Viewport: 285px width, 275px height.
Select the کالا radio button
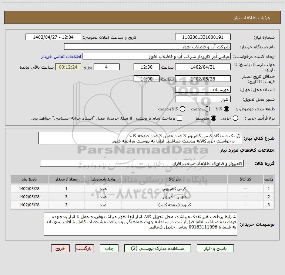(227, 109)
